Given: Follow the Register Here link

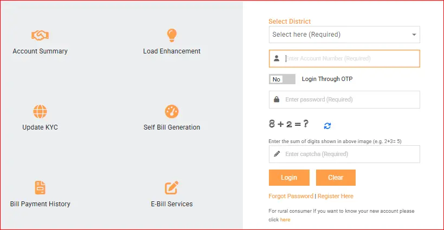Looking at the screenshot, I should point(336,196).
